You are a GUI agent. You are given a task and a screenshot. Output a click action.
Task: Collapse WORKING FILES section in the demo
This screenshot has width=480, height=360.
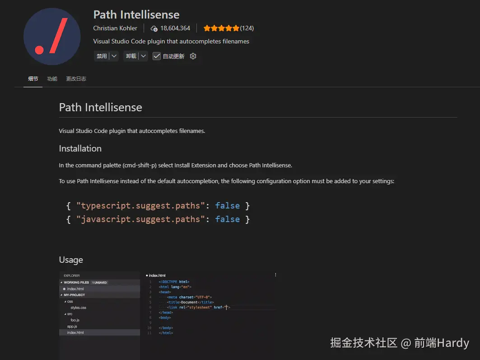pos(61,282)
